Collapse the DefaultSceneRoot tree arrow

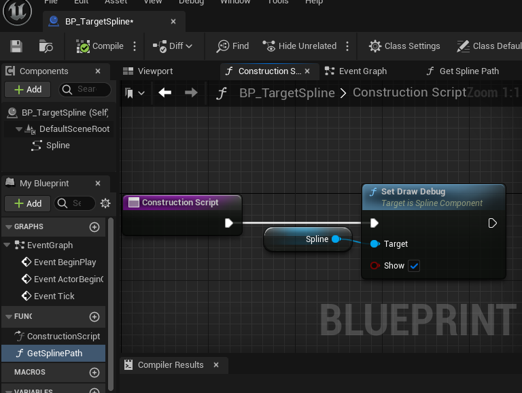tap(19, 129)
